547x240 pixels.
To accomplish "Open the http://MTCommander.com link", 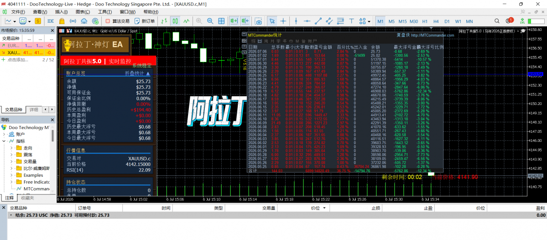I will click(432, 35).
